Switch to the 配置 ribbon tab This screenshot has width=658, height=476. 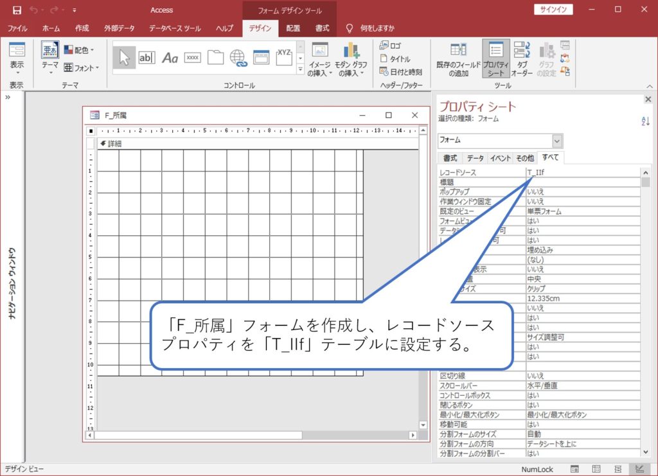pos(293,28)
